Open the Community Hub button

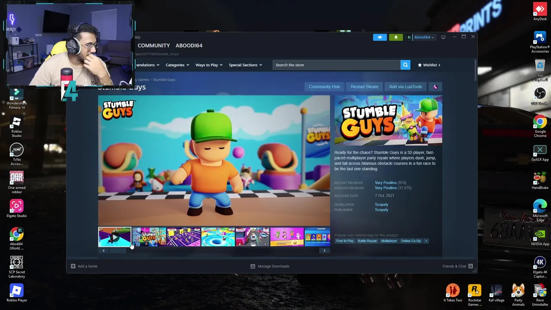[x=324, y=87]
